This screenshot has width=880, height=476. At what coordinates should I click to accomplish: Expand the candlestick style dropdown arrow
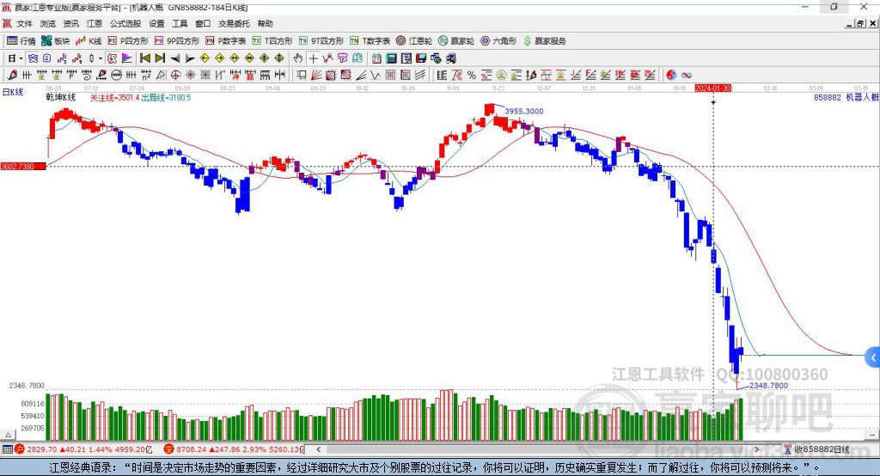pos(101,58)
